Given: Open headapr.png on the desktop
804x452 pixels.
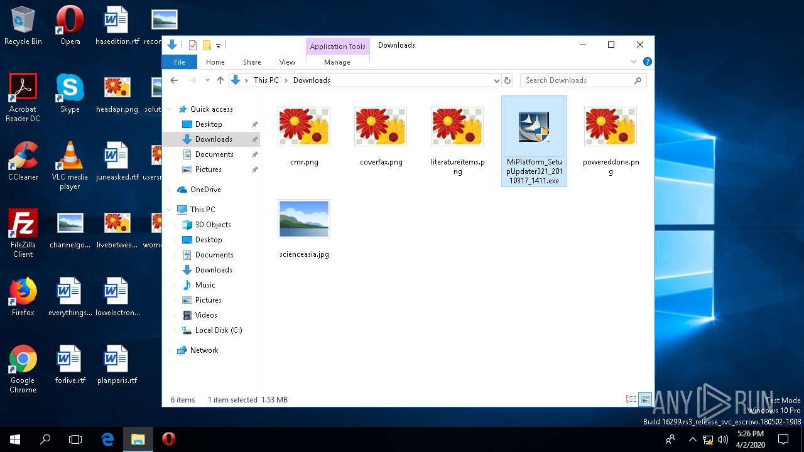Looking at the screenshot, I should tap(117, 94).
